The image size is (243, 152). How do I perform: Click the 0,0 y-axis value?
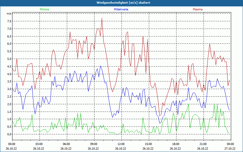(9, 134)
